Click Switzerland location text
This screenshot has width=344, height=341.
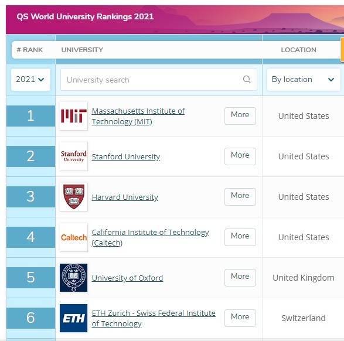(x=304, y=318)
